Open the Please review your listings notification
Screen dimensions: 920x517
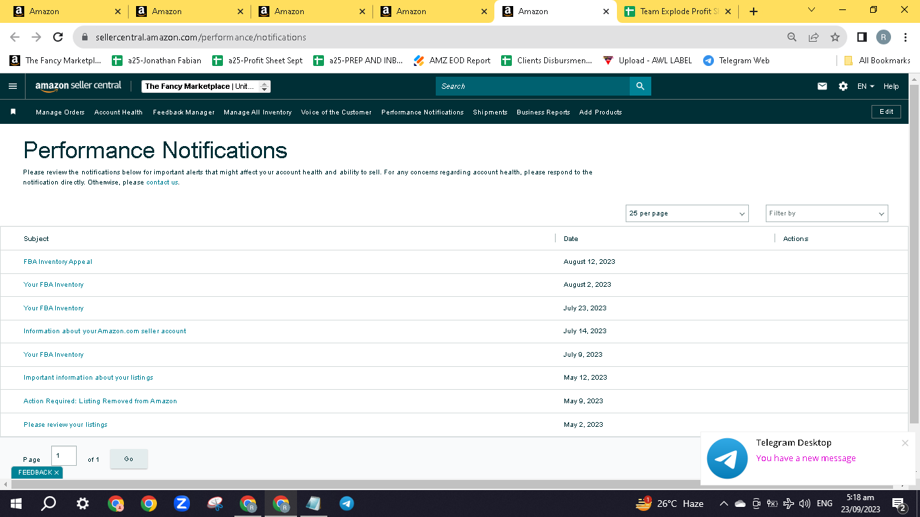(x=65, y=425)
